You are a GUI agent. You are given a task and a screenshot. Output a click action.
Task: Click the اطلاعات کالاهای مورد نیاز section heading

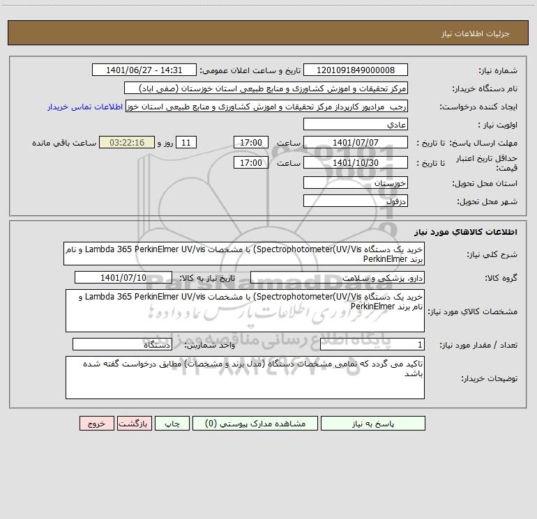pos(465,232)
